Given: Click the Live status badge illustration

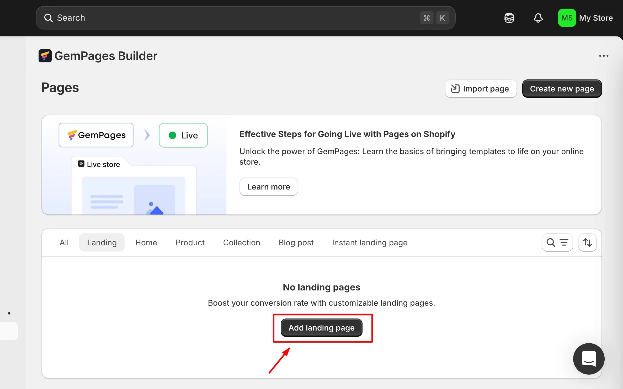Looking at the screenshot, I should click(183, 135).
